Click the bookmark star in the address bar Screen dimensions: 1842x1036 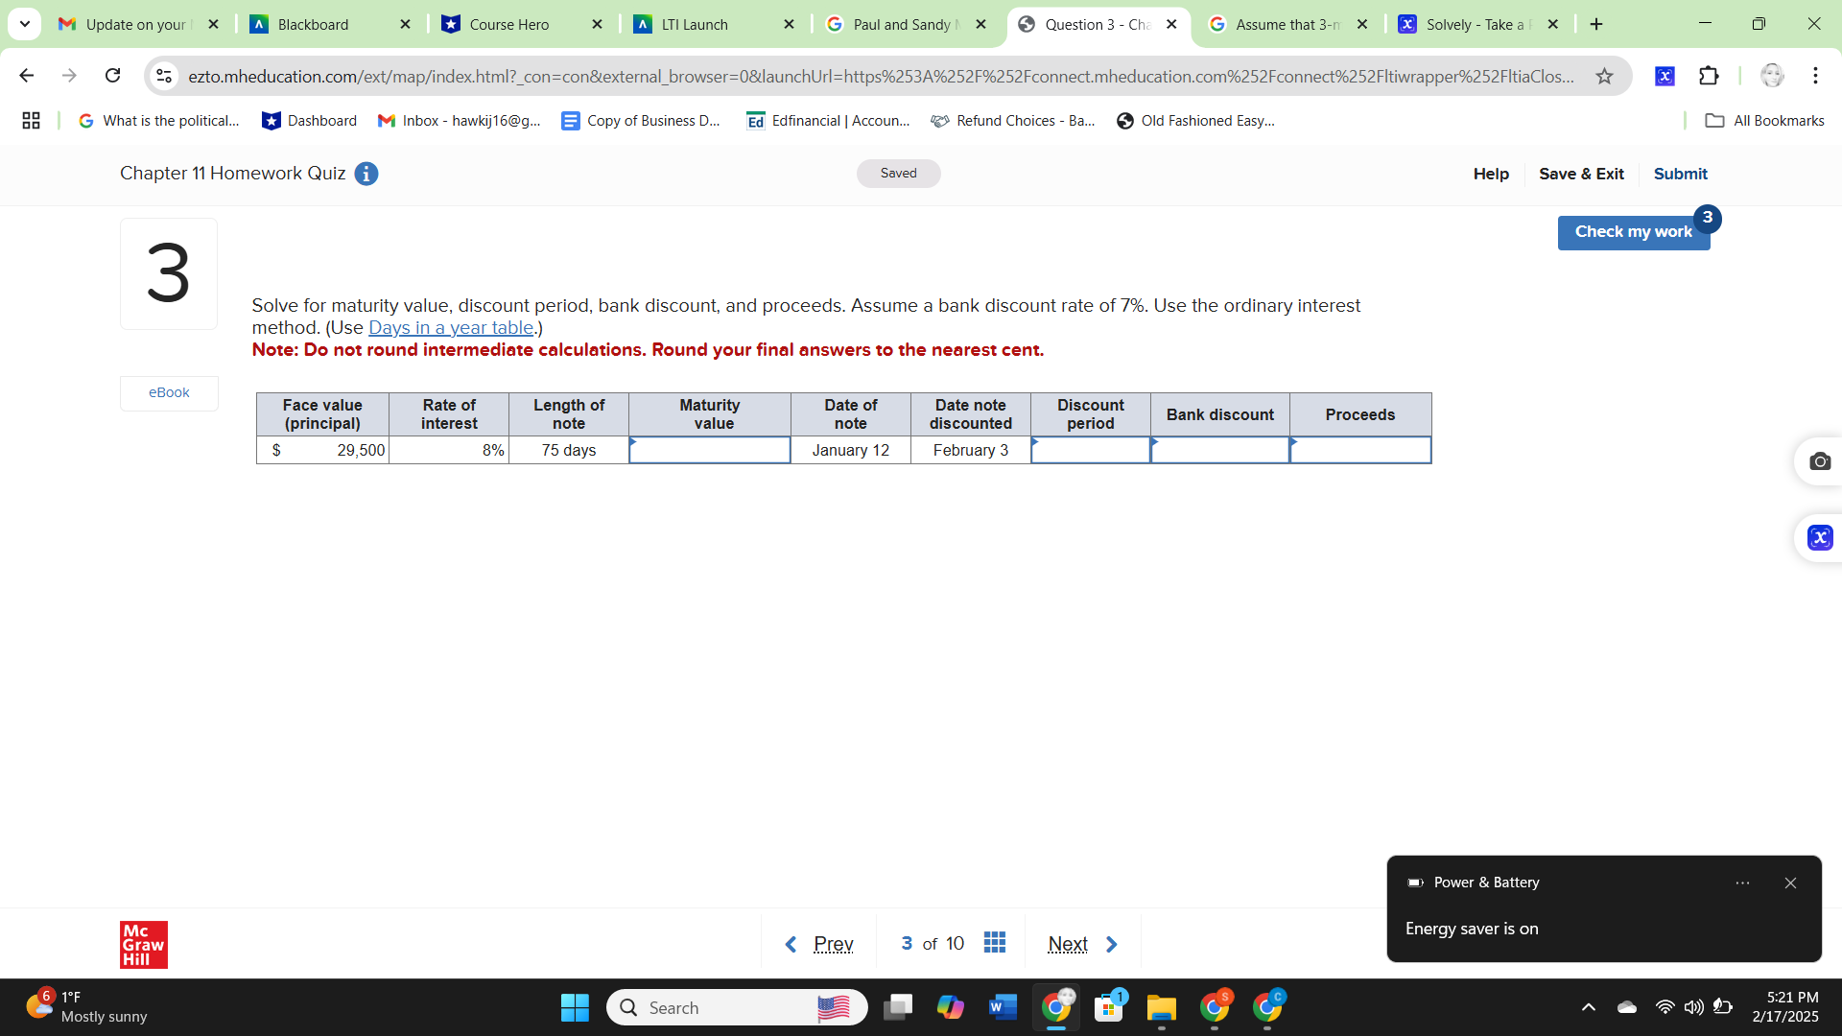click(1605, 76)
